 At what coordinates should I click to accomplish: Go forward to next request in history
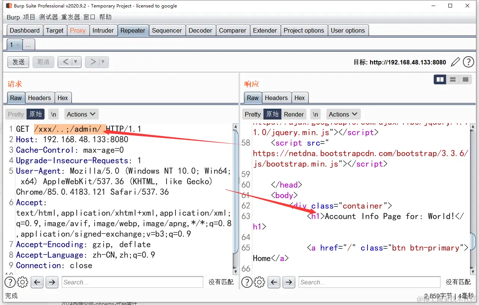coord(93,62)
